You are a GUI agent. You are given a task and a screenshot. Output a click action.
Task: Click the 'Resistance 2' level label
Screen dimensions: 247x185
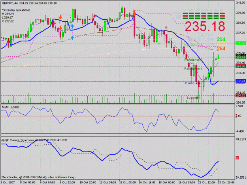point(193,60)
